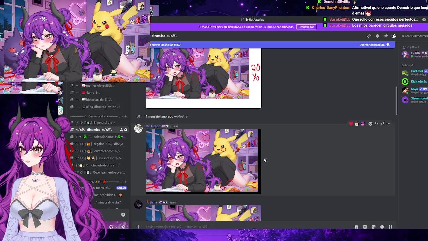Open memes-de-evilith channel
This screenshot has height=241, width=428.
(98, 86)
